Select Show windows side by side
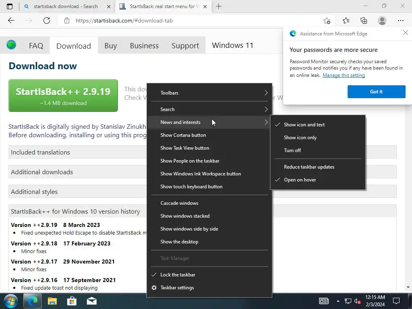Viewport: 412px width, 309px height. [209, 229]
